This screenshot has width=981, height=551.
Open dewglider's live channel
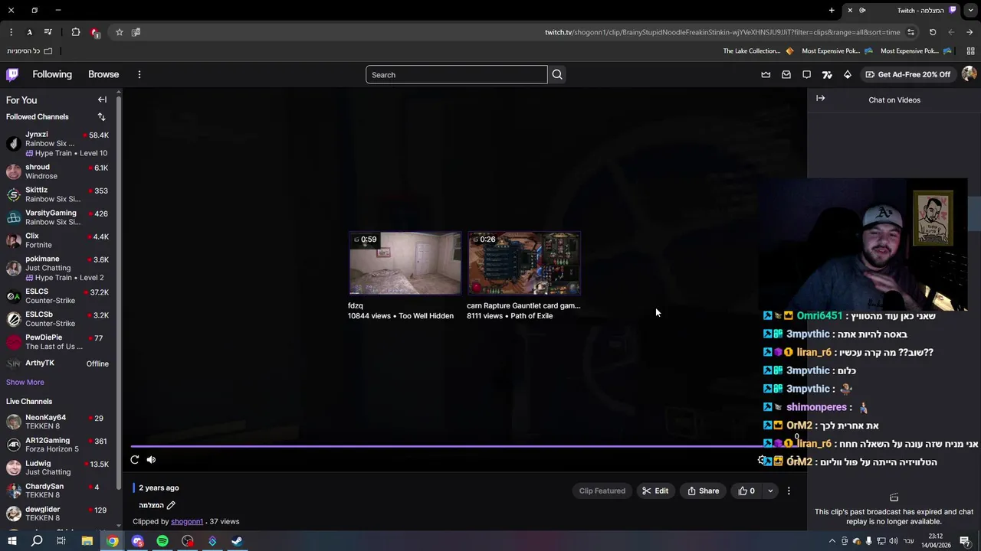pos(57,514)
